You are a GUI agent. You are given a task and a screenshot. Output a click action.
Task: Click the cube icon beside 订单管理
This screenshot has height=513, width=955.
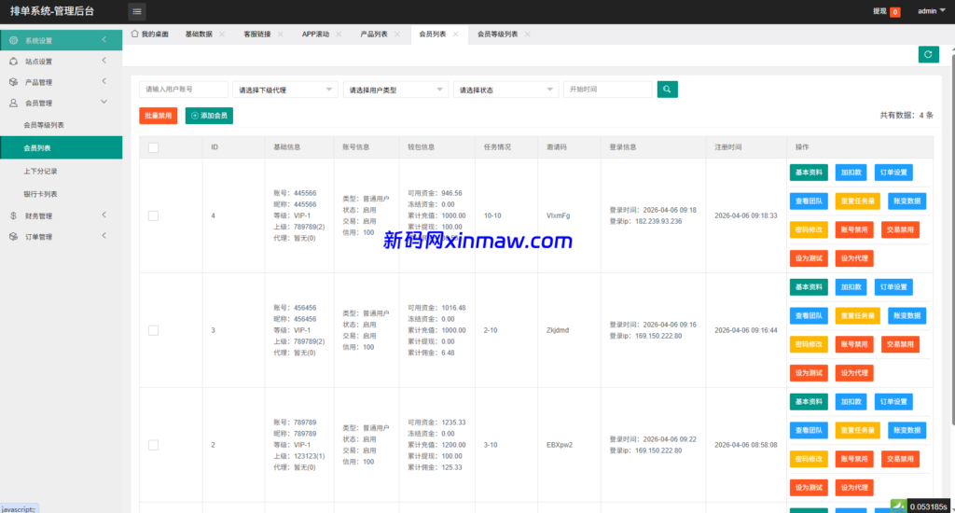click(x=13, y=236)
